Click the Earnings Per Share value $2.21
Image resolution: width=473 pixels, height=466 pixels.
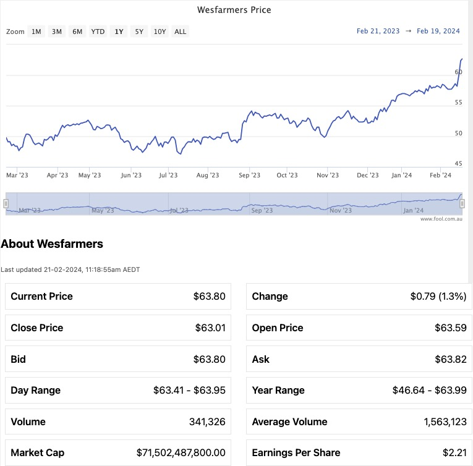pyautogui.click(x=454, y=453)
